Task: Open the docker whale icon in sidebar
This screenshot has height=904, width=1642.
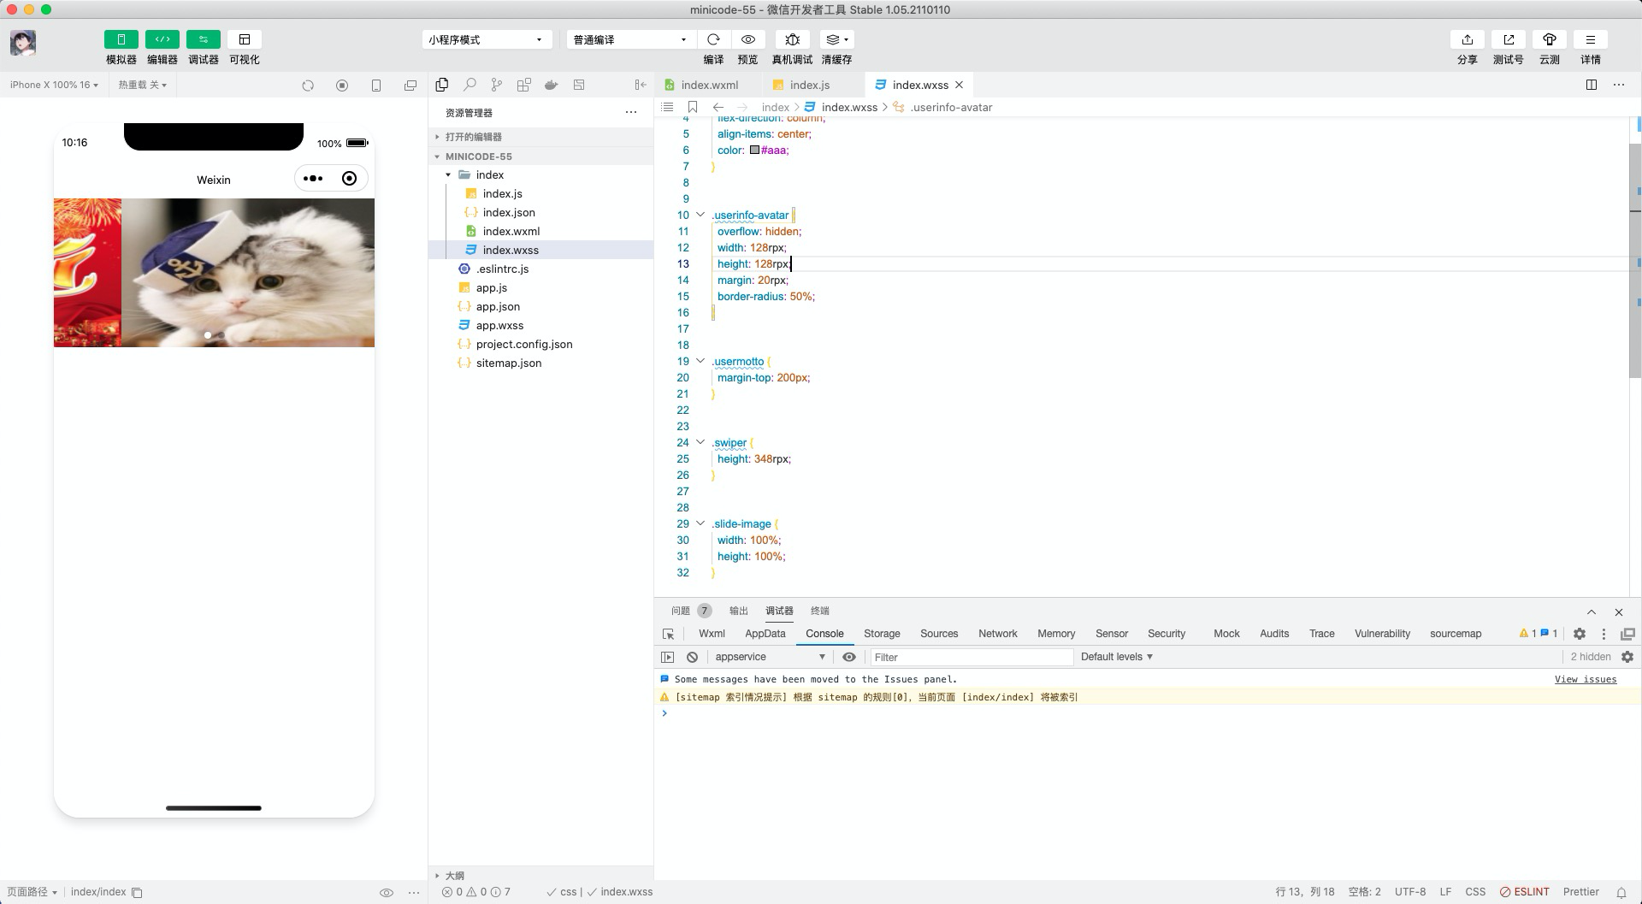Action: click(552, 85)
